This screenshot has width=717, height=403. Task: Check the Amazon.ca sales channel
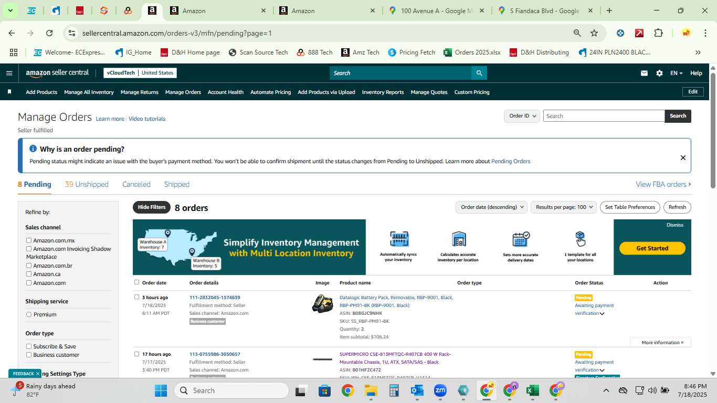tap(29, 274)
